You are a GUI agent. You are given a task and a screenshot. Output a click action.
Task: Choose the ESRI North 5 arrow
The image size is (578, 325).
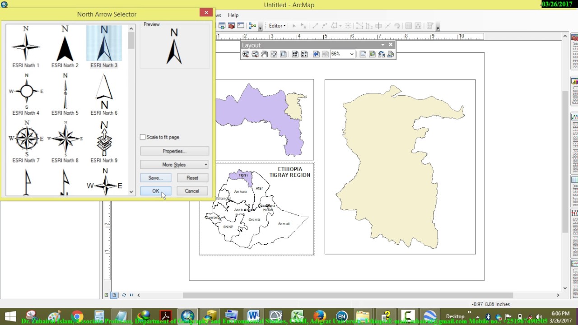click(65, 94)
